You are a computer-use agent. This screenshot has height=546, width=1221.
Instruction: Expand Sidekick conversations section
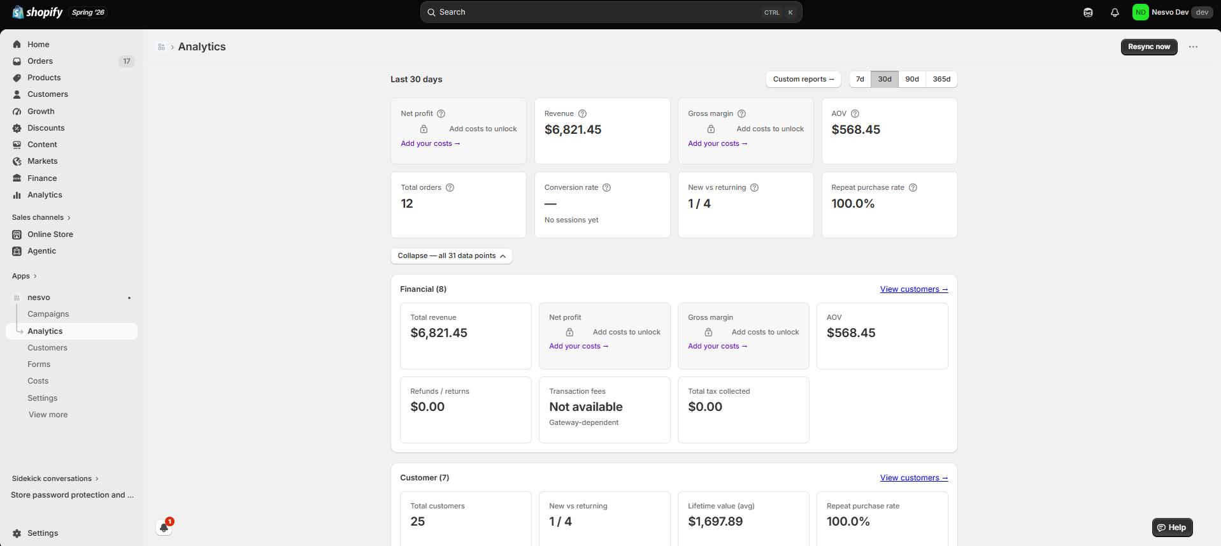(x=55, y=478)
